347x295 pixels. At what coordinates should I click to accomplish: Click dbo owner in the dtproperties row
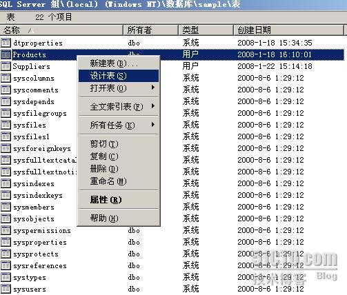point(134,43)
